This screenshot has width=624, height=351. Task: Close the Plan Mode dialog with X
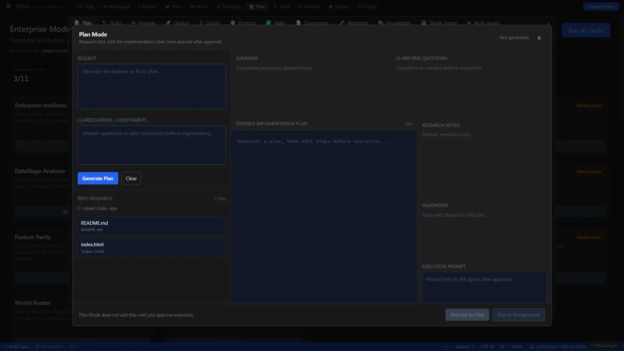coord(539,38)
